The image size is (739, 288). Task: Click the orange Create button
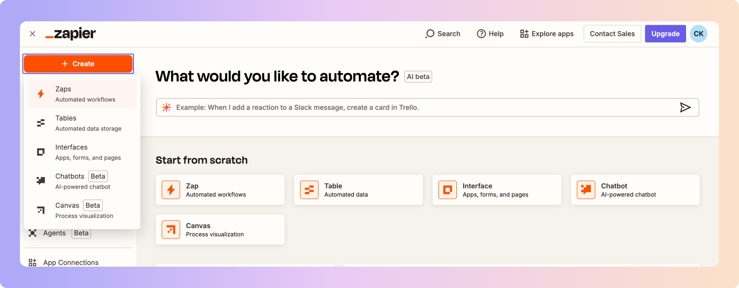coord(78,64)
